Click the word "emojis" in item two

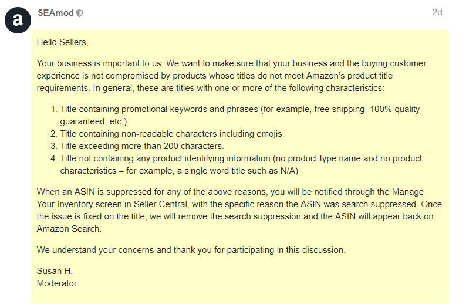point(270,134)
